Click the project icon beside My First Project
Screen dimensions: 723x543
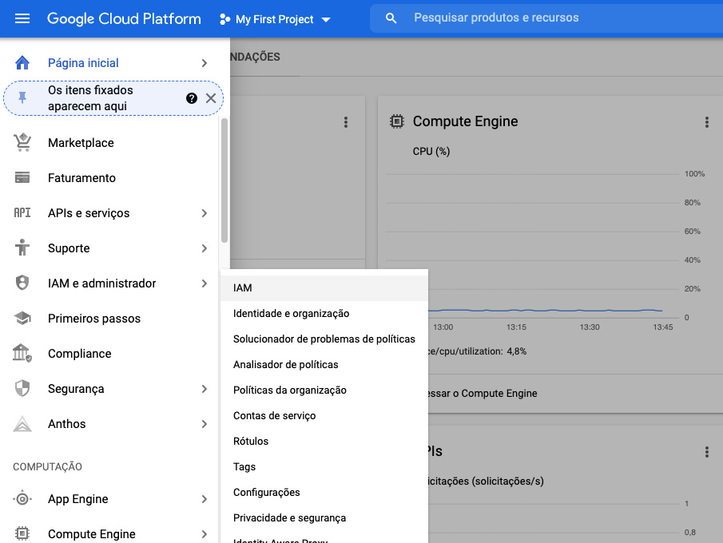(x=224, y=19)
